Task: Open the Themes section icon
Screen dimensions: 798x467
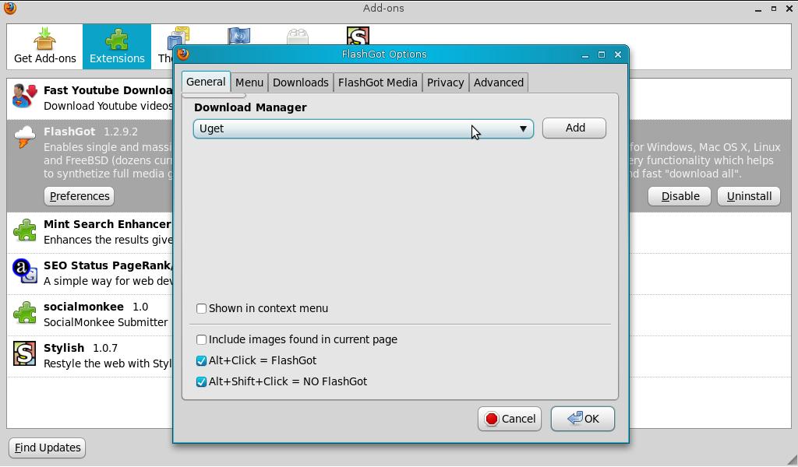Action: click(178, 37)
